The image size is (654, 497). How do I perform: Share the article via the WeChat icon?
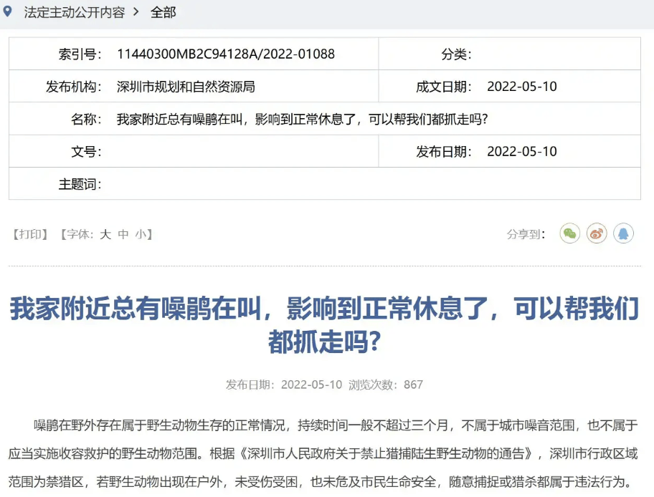(x=569, y=233)
